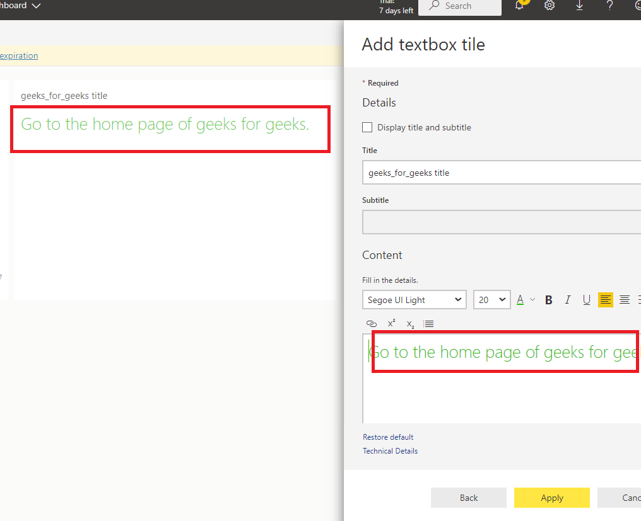The image size is (641, 521).
Task: Underline the selected content text
Action: 587,300
